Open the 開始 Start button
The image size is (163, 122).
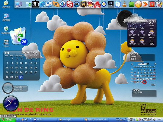point(8,120)
